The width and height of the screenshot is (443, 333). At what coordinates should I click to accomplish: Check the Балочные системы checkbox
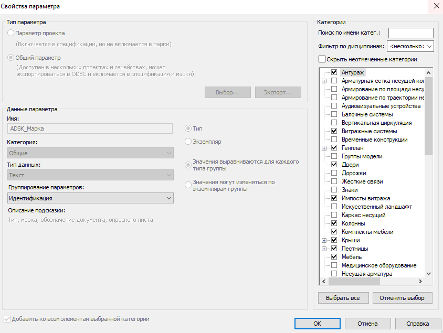(334, 114)
